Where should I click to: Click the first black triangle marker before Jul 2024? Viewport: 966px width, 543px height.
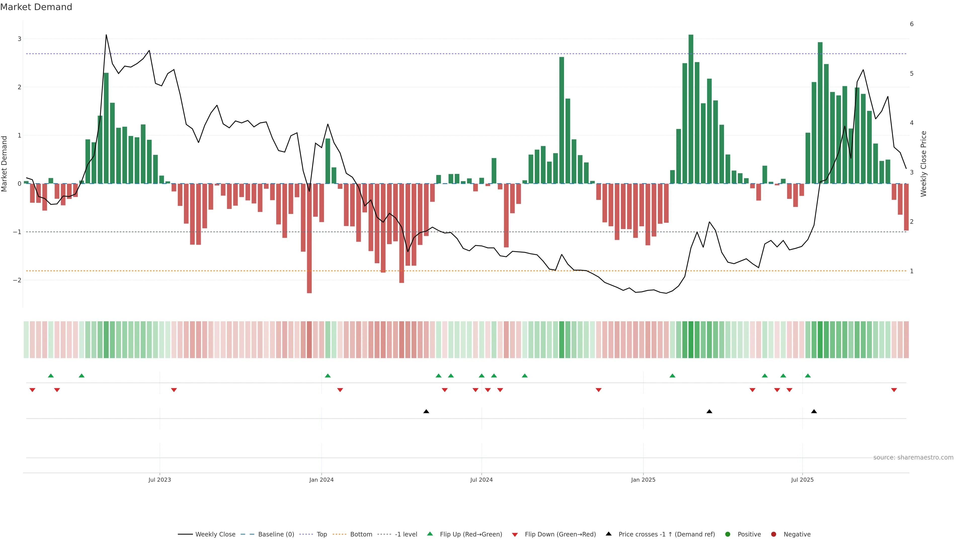[426, 412]
